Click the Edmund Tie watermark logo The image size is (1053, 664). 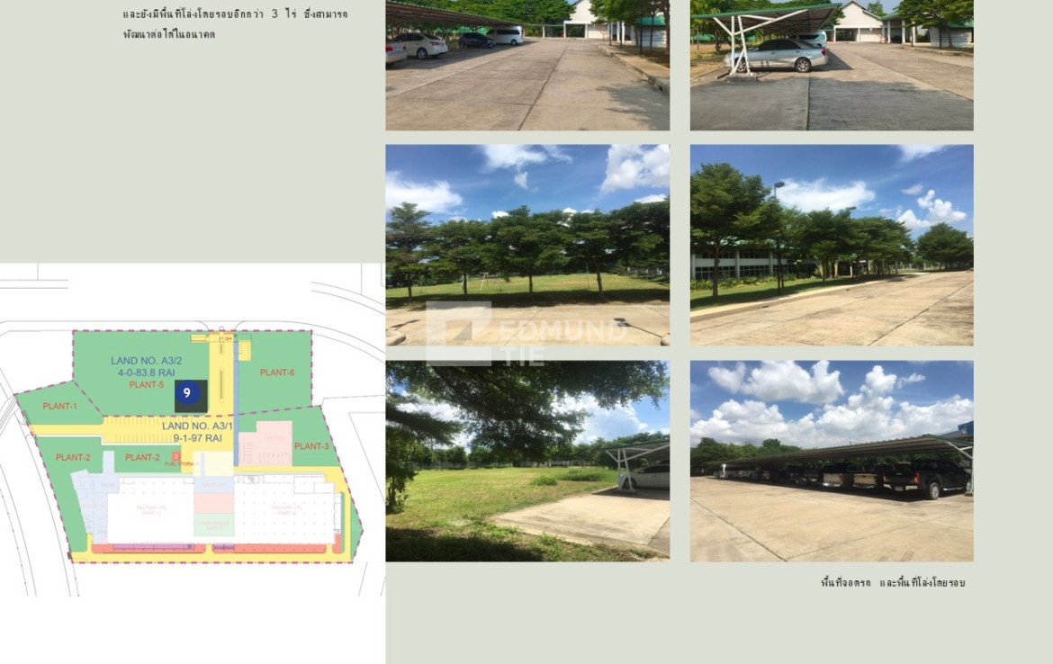(x=525, y=333)
